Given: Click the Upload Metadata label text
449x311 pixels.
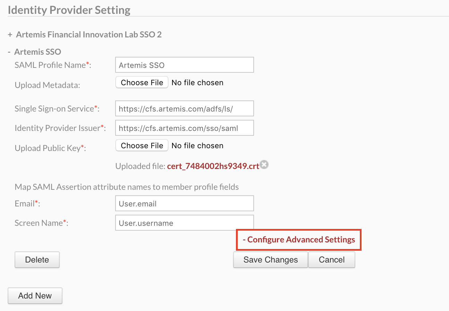Looking at the screenshot, I should [47, 85].
